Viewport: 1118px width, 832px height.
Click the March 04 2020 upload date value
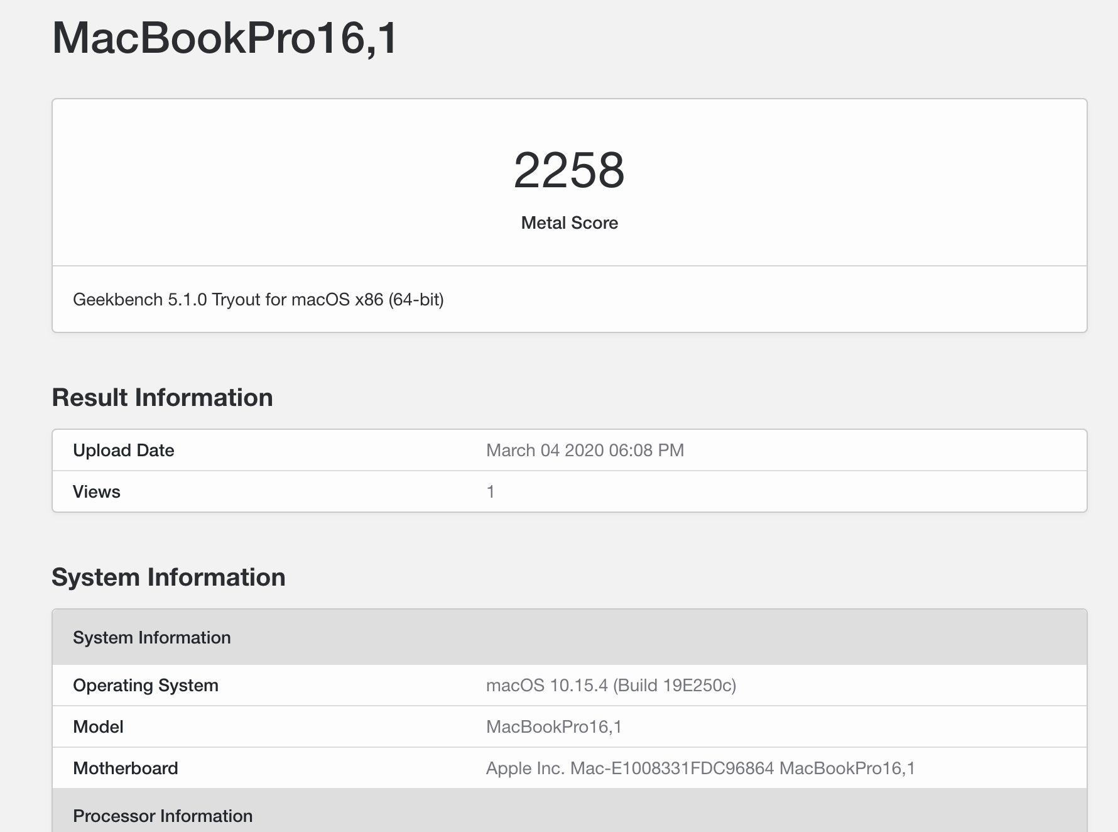click(x=585, y=451)
